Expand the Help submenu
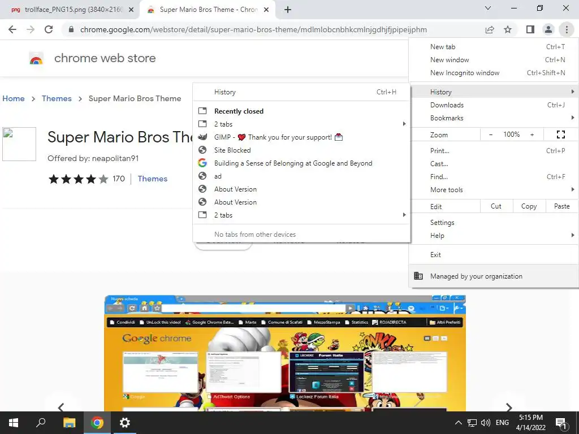Image resolution: width=579 pixels, height=434 pixels. (x=493, y=236)
